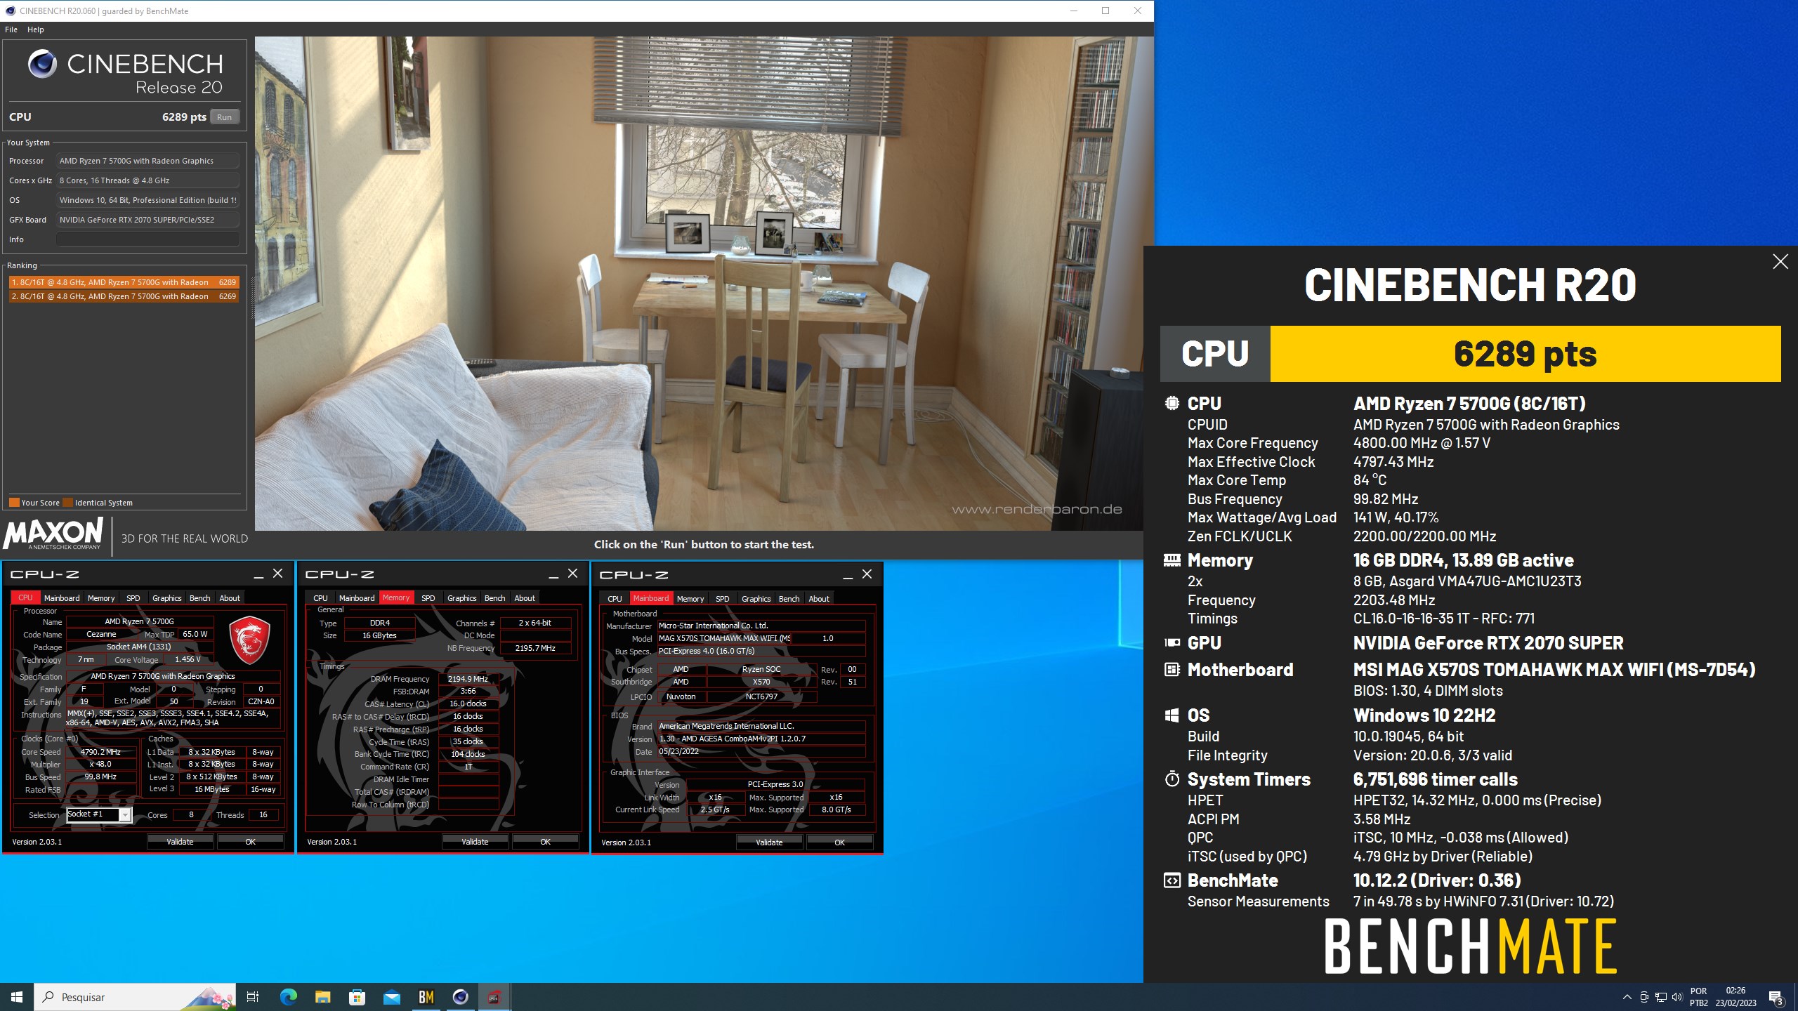Open Memory tab in first CPU-Z window
Viewport: 1798px width, 1011px height.
(101, 598)
